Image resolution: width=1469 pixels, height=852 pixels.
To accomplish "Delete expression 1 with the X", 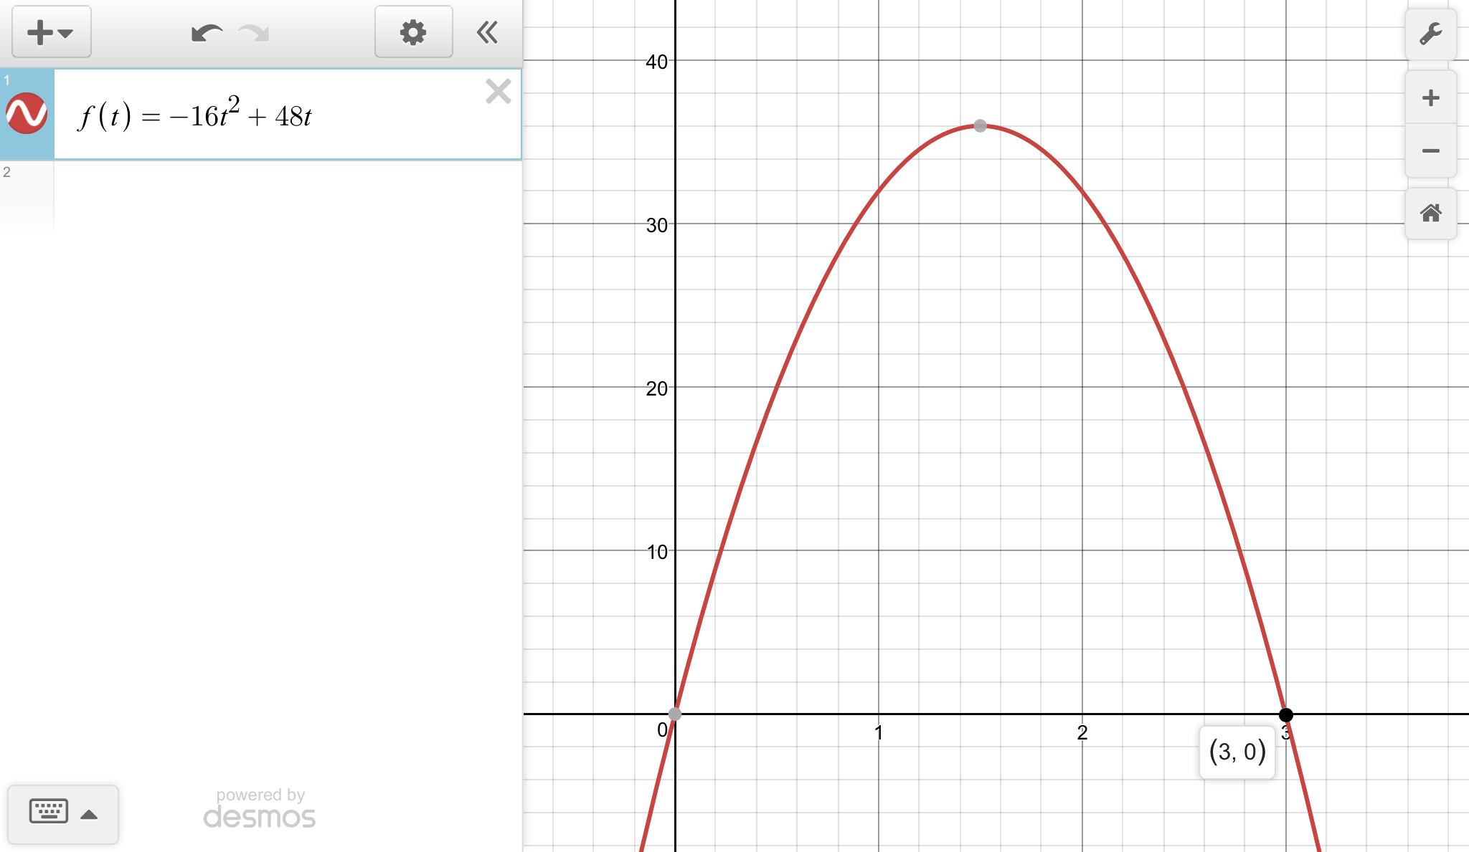I will (498, 92).
